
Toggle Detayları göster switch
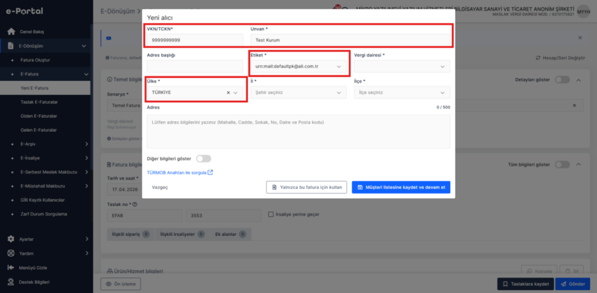[563, 80]
